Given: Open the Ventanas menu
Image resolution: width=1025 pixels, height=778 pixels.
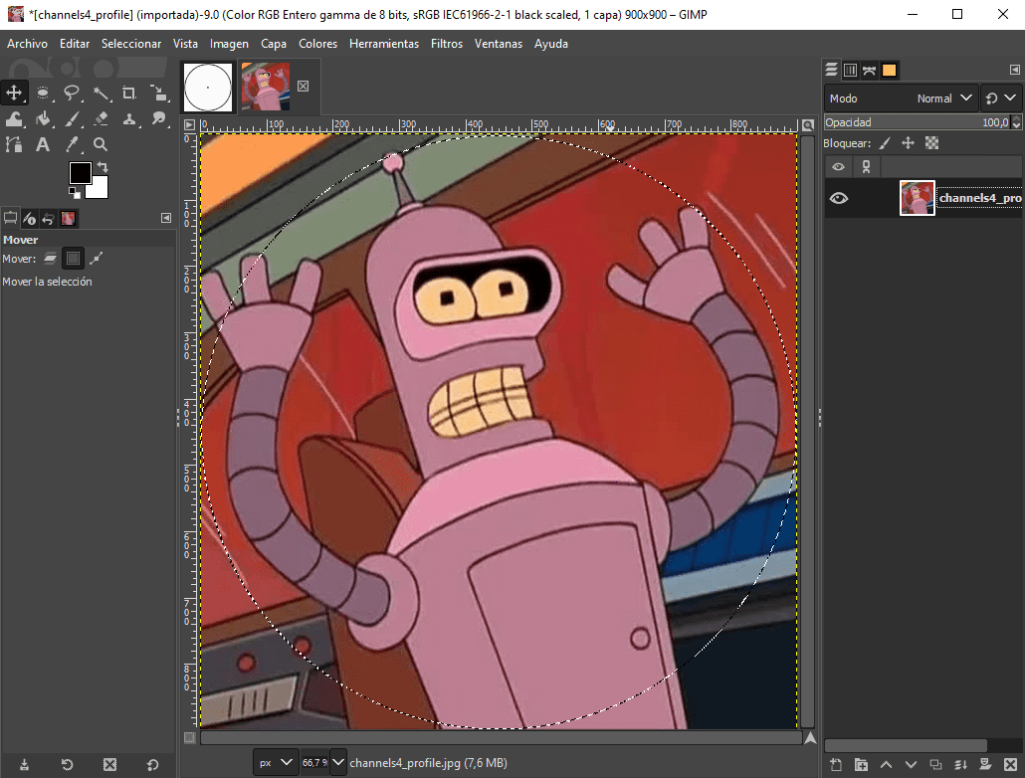Looking at the screenshot, I should tap(499, 44).
